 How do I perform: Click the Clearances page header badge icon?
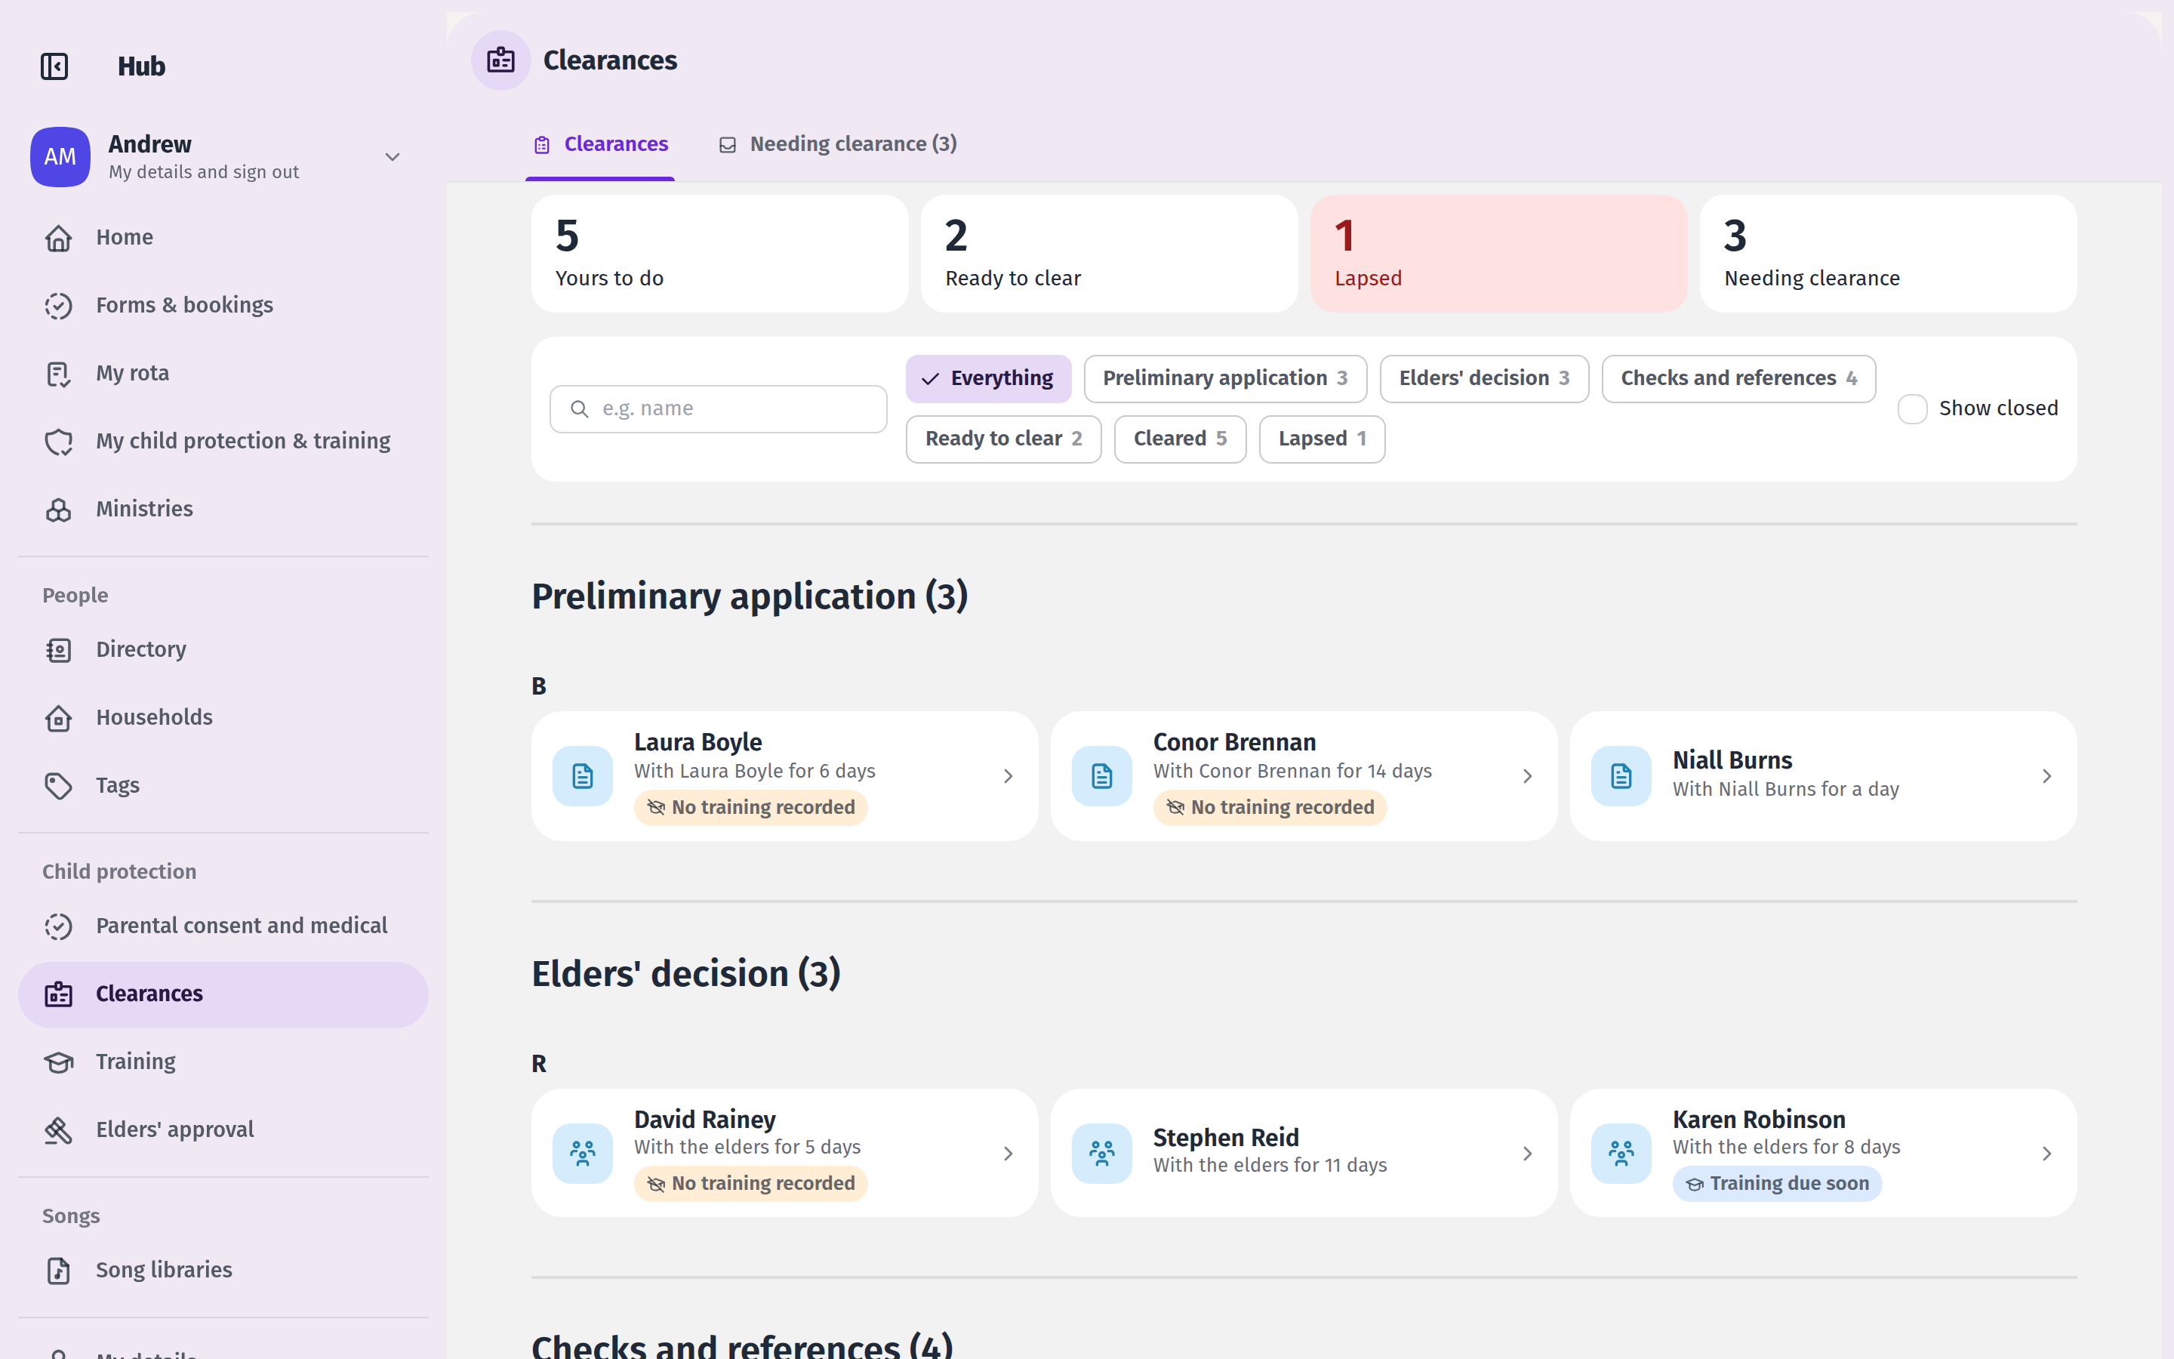coord(500,60)
